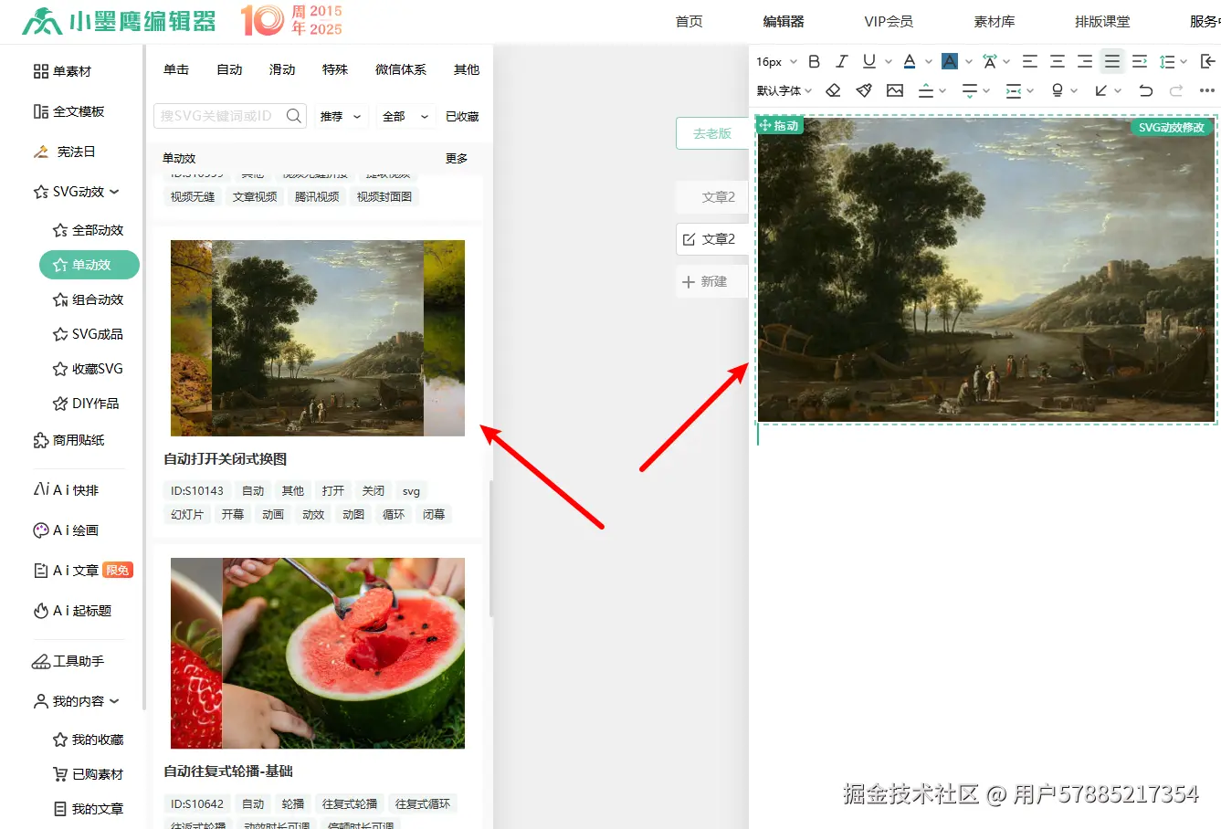Image resolution: width=1221 pixels, height=829 pixels.
Task: Switch to the 自动 tab
Action: tap(229, 69)
